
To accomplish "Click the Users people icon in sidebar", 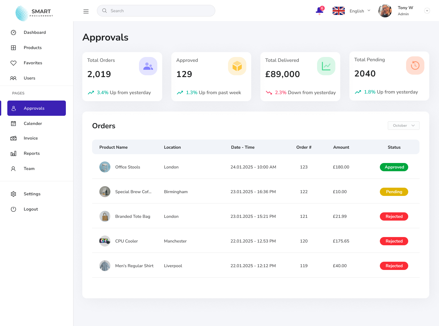I will (x=13, y=78).
